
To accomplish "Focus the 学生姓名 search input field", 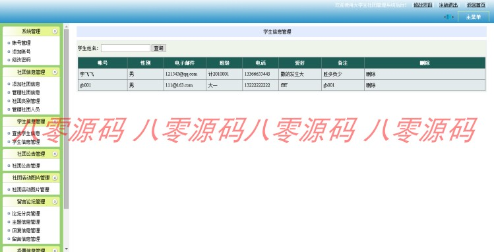I will tap(125, 48).
